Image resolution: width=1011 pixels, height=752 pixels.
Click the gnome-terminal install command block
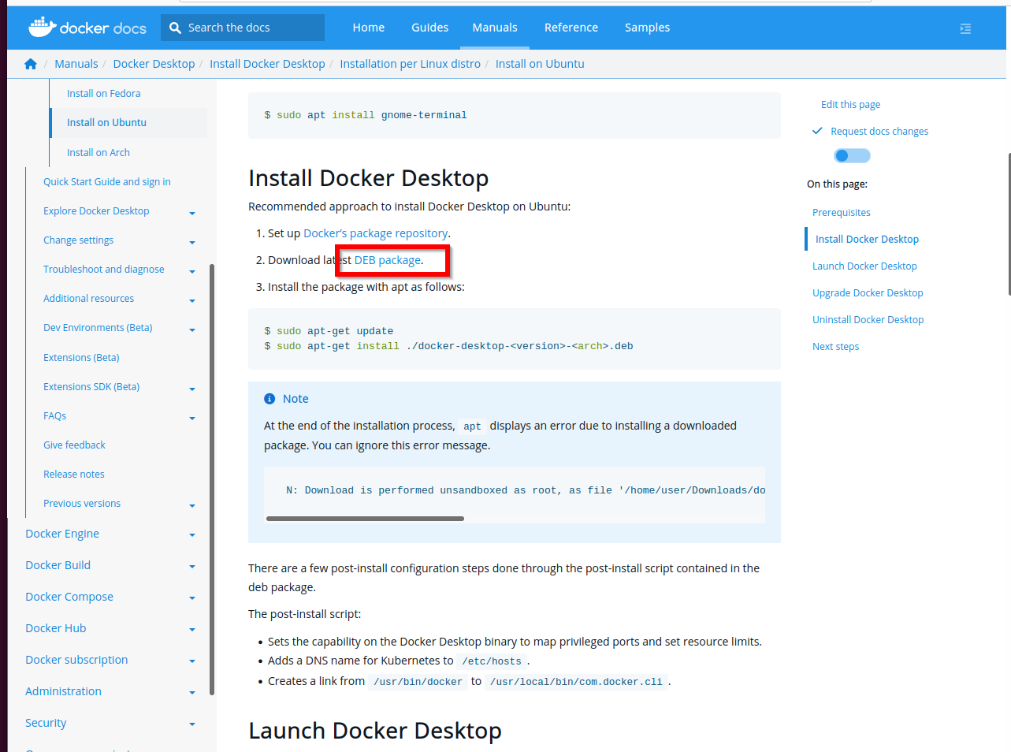coord(515,115)
